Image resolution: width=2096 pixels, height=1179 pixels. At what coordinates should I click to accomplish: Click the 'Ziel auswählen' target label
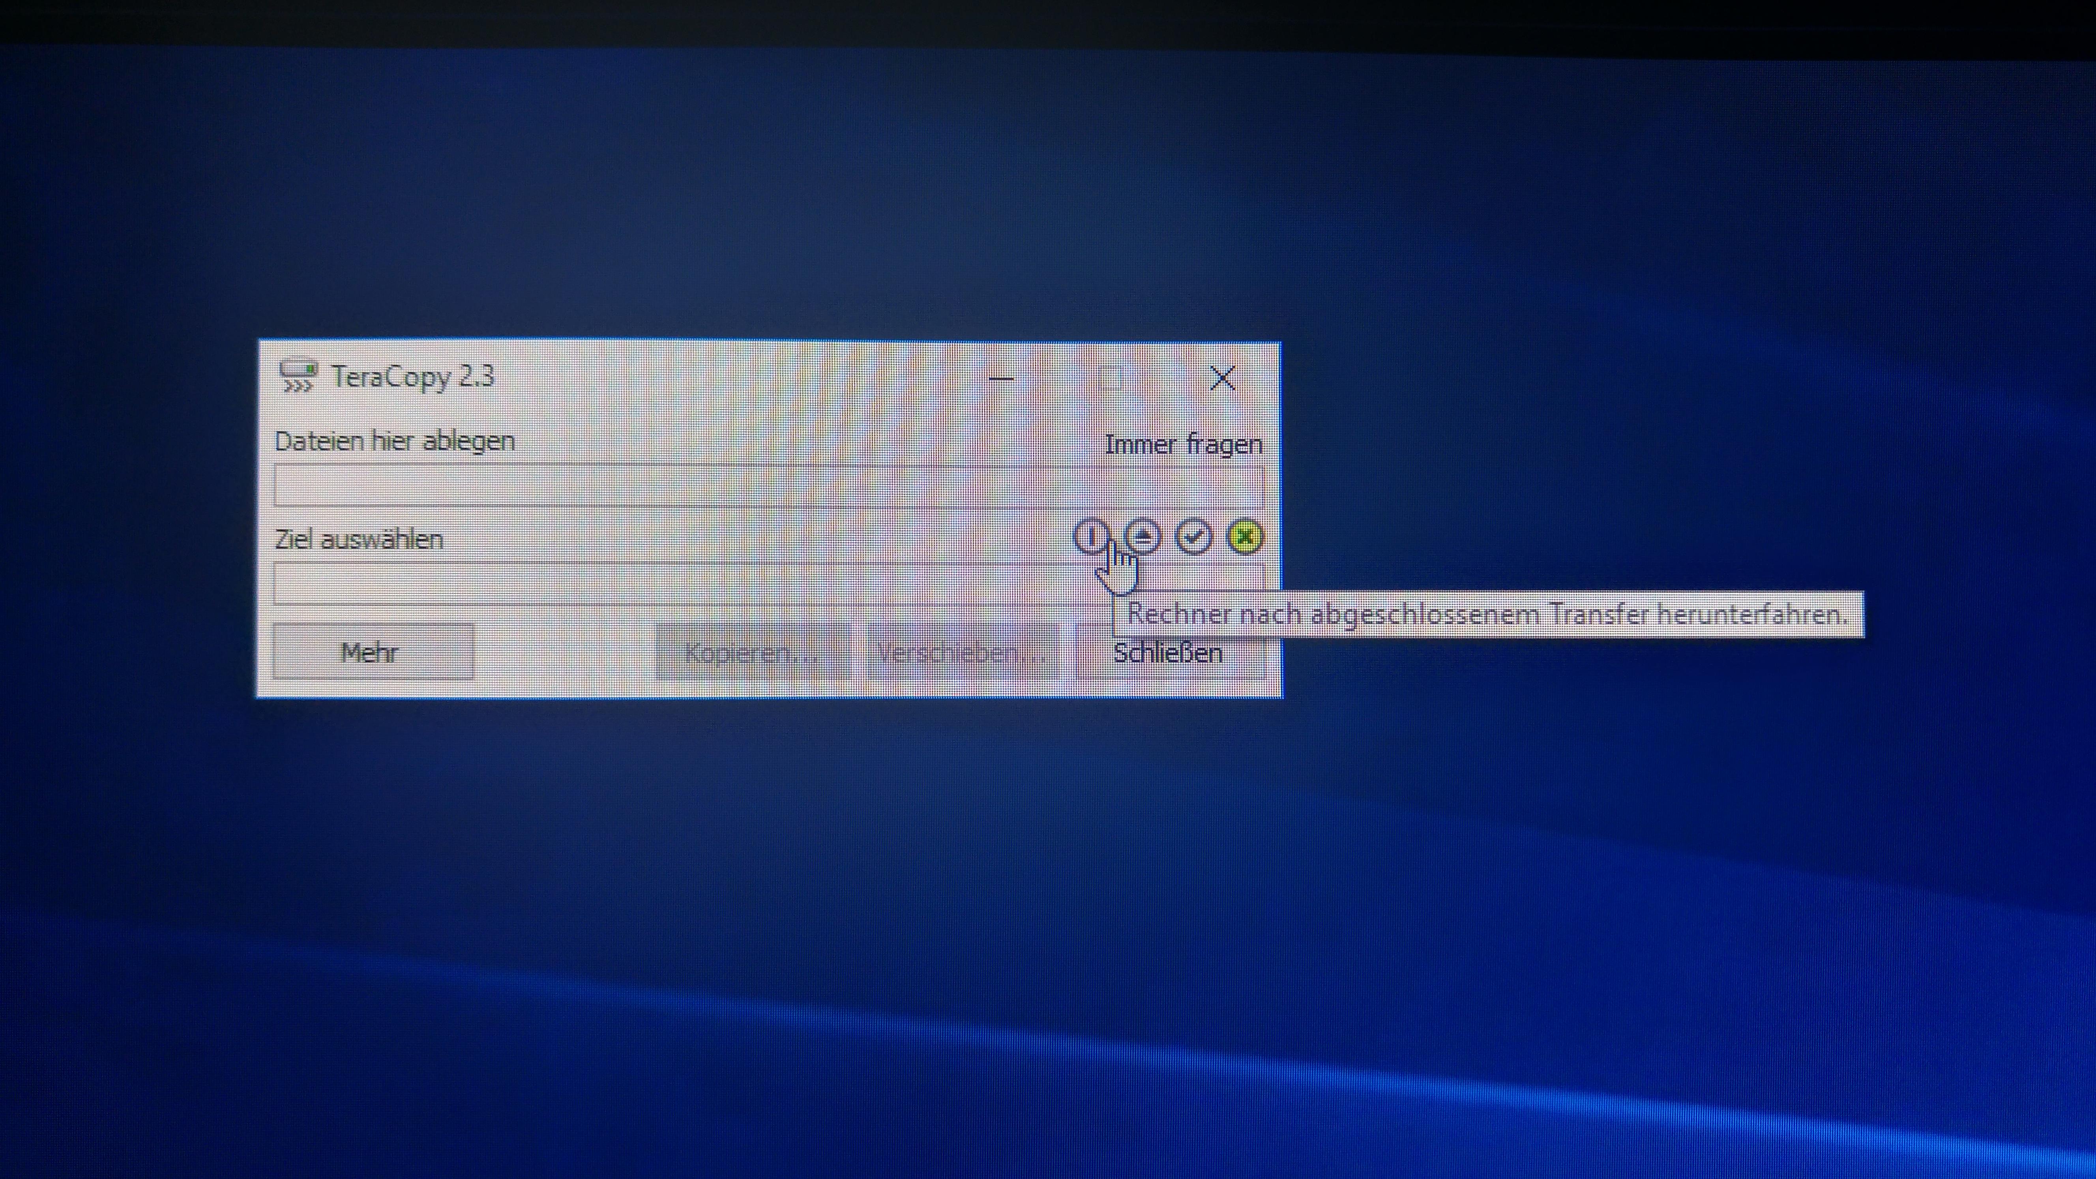pos(359,540)
